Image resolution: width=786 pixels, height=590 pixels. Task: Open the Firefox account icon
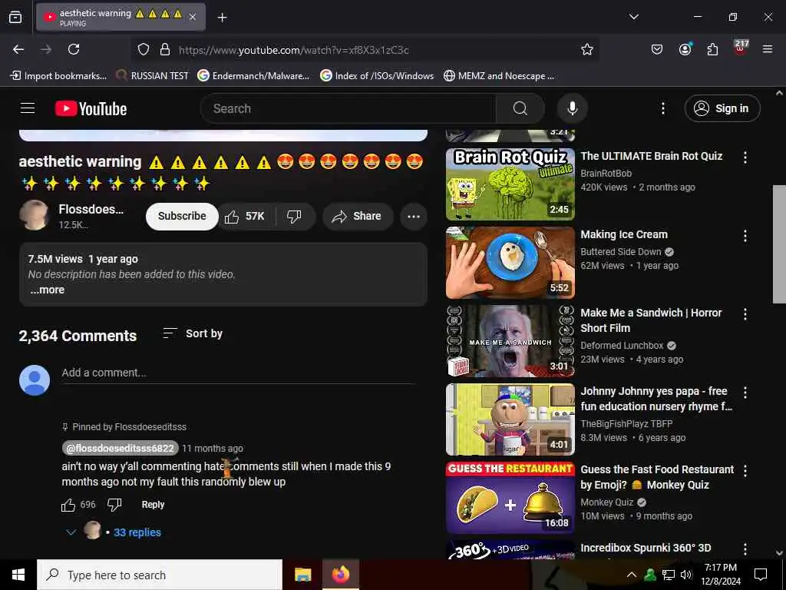point(685,49)
